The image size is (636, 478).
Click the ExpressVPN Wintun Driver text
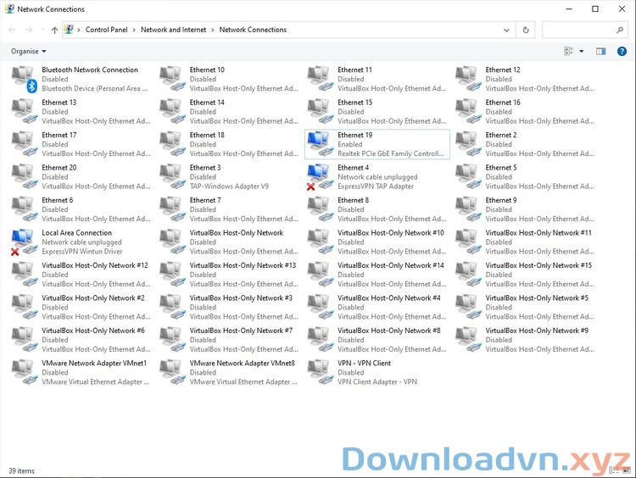click(x=82, y=252)
